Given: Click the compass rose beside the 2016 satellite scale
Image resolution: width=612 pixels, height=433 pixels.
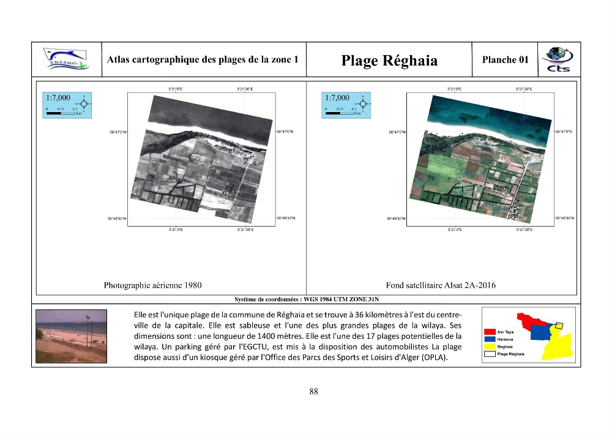Looking at the screenshot, I should coord(363,104).
